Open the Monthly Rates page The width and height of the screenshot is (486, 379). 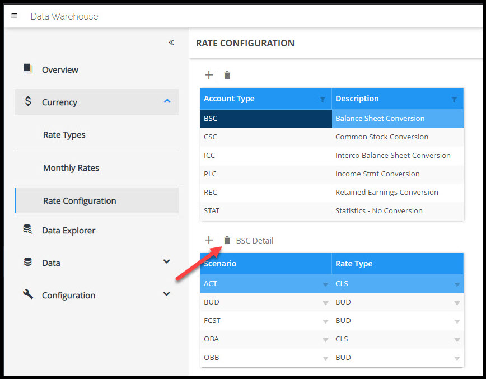71,168
